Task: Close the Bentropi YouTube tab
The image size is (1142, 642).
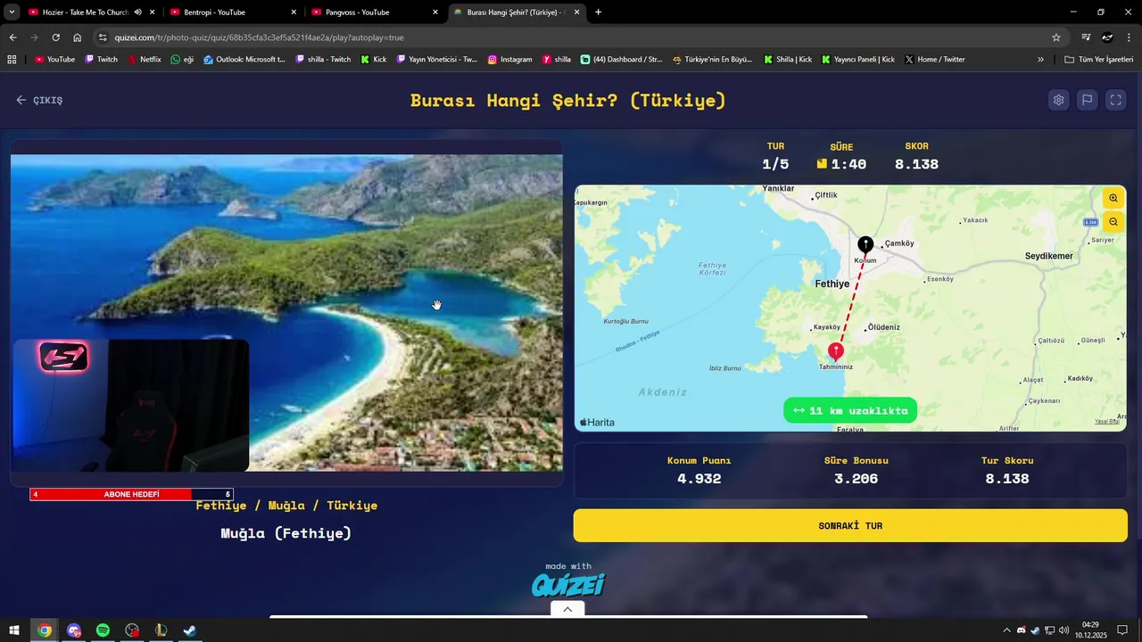Action: [294, 12]
